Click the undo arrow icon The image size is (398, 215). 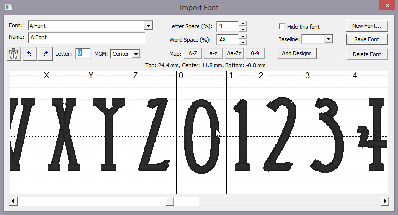point(29,53)
